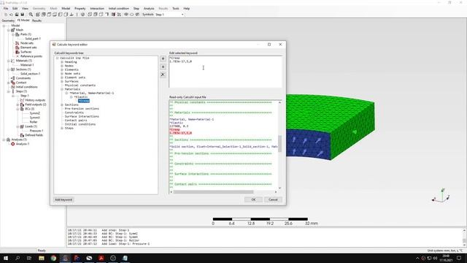Switch to the Geometry tab
The image size is (467, 263).
[8, 20]
